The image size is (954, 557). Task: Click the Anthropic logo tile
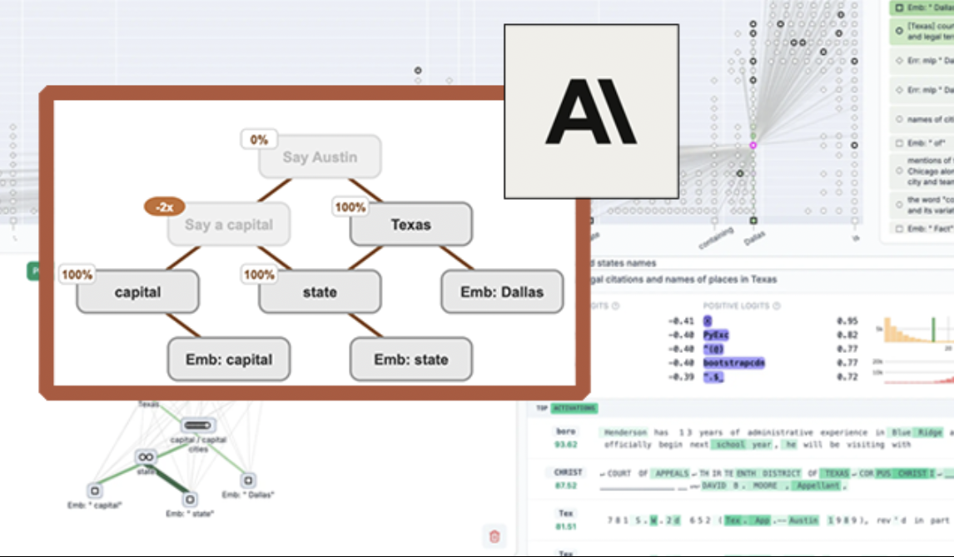click(x=591, y=111)
